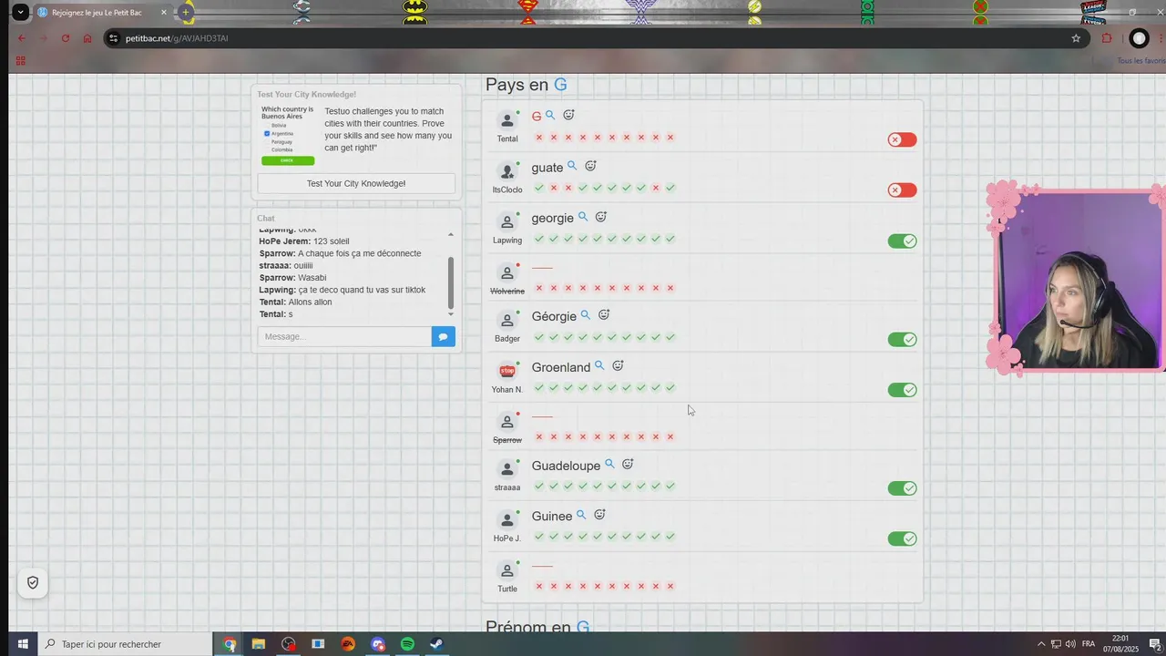Screen dimensions: 1166x656
Task: Send the chat message with blue button
Action: point(444,336)
